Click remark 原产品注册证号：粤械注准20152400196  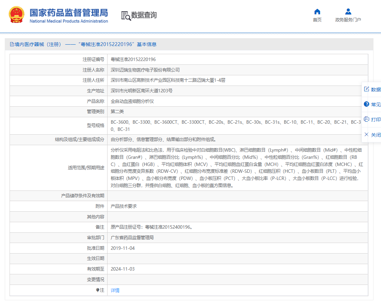152,227
